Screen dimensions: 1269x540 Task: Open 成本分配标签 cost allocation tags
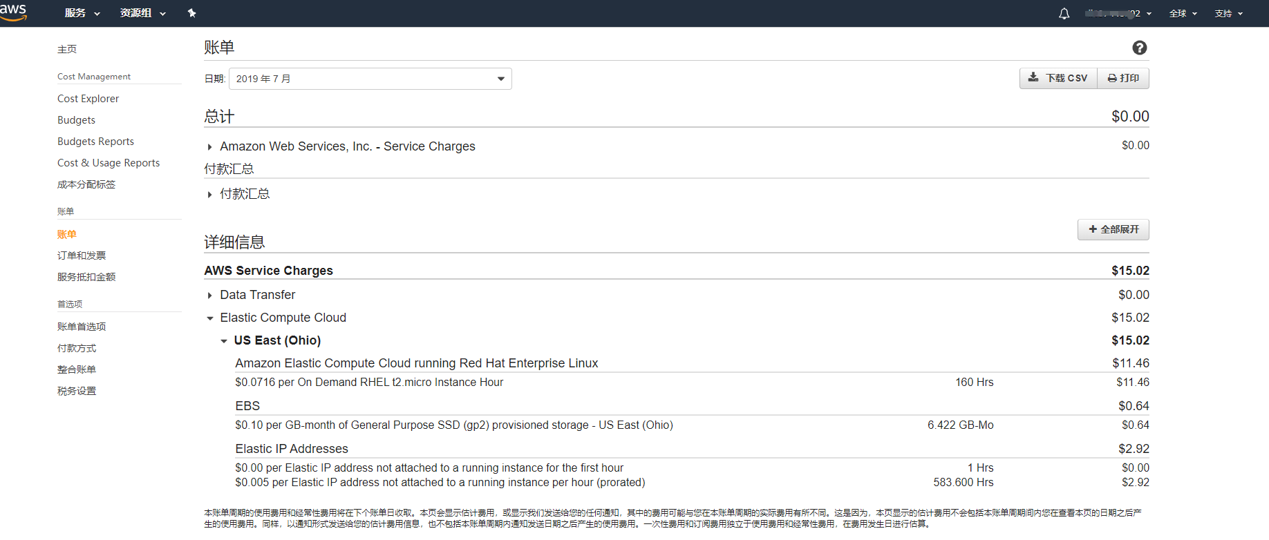point(86,184)
